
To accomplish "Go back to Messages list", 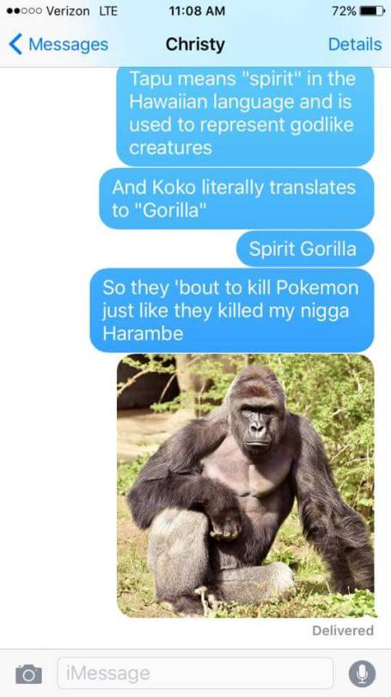I will click(58, 44).
